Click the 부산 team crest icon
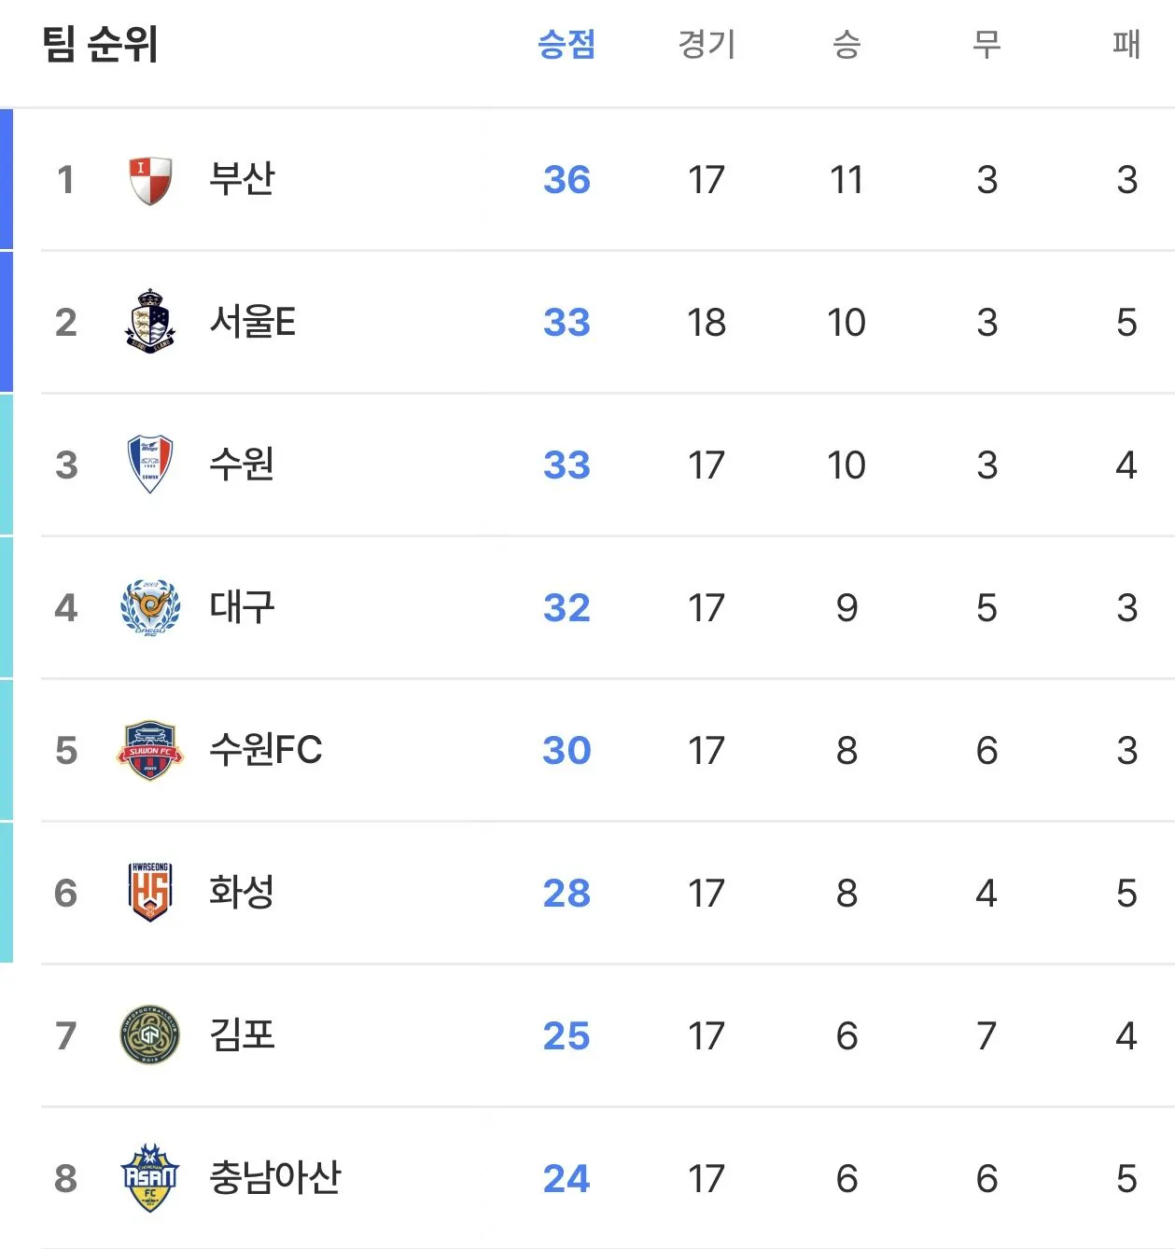The width and height of the screenshot is (1175, 1249). (x=149, y=180)
